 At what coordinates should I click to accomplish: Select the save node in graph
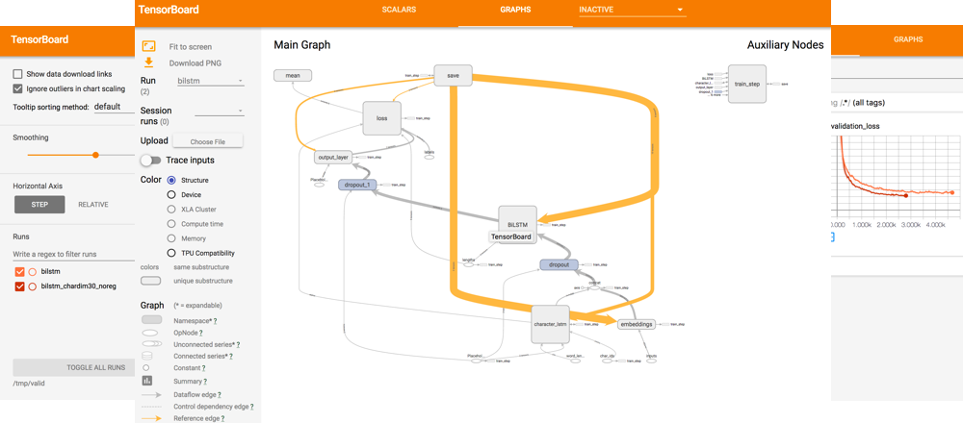pyautogui.click(x=453, y=75)
